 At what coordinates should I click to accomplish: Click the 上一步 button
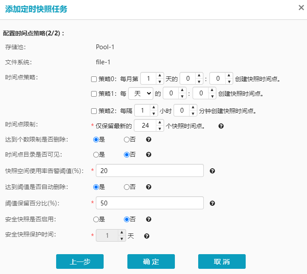[80, 262]
